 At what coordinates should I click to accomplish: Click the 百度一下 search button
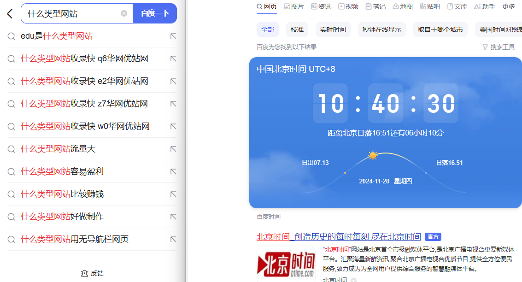[x=155, y=13]
